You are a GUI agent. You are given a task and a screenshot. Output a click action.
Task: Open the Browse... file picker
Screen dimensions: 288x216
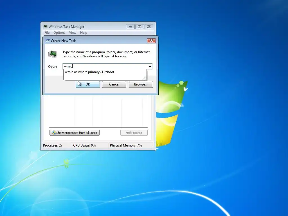point(141,84)
